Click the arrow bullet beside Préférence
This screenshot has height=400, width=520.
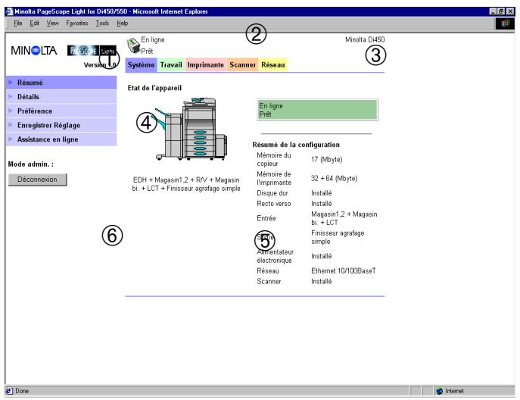point(11,111)
